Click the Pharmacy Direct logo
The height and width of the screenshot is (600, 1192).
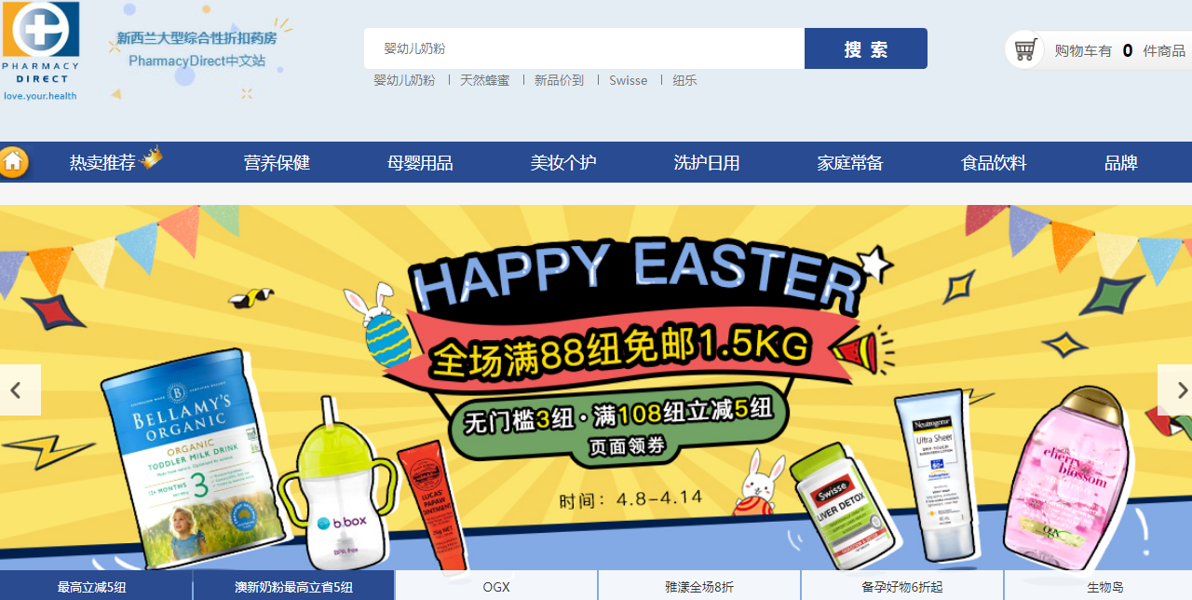[40, 51]
